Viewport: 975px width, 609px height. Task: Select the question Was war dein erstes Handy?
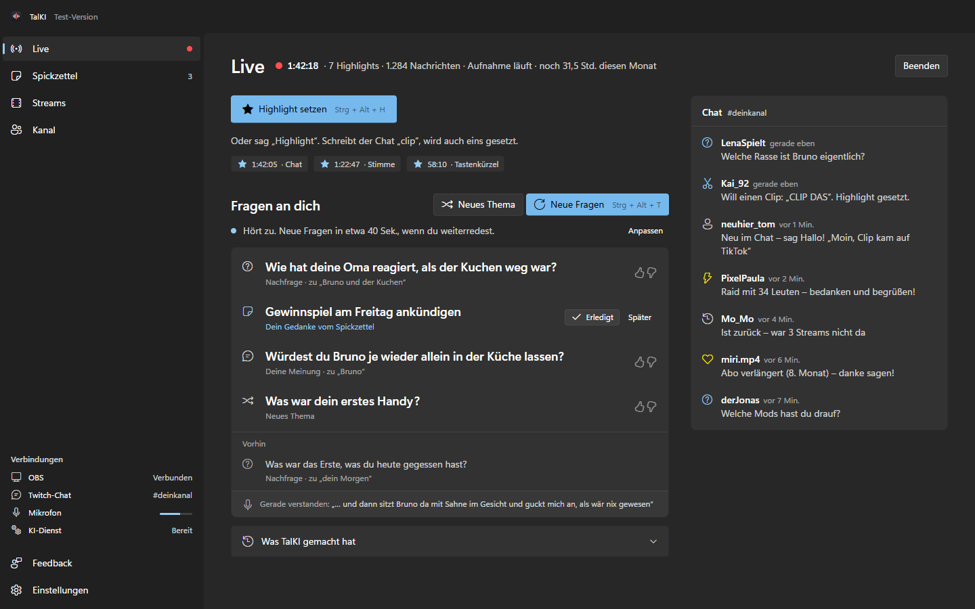(x=343, y=401)
